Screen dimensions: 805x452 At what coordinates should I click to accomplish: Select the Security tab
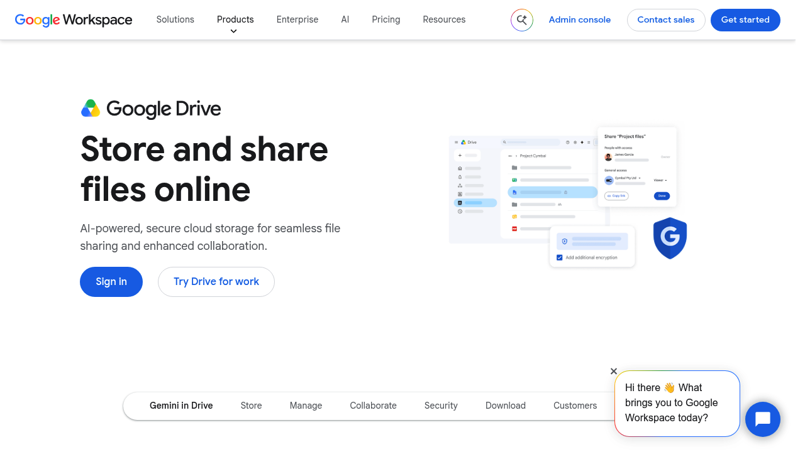[441, 406]
